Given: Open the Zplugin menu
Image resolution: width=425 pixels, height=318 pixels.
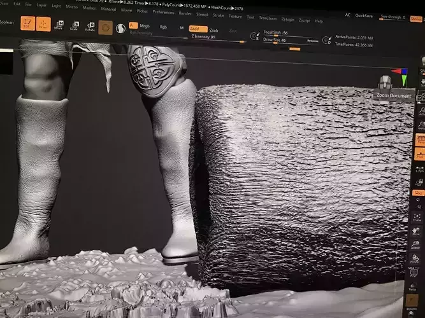Looking at the screenshot, I should [x=287, y=19].
